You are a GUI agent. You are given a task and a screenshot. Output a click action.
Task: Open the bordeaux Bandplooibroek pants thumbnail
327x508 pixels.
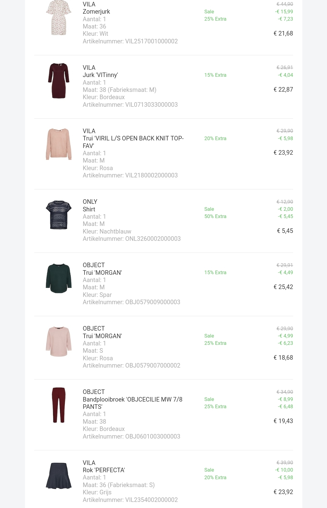coord(58,405)
